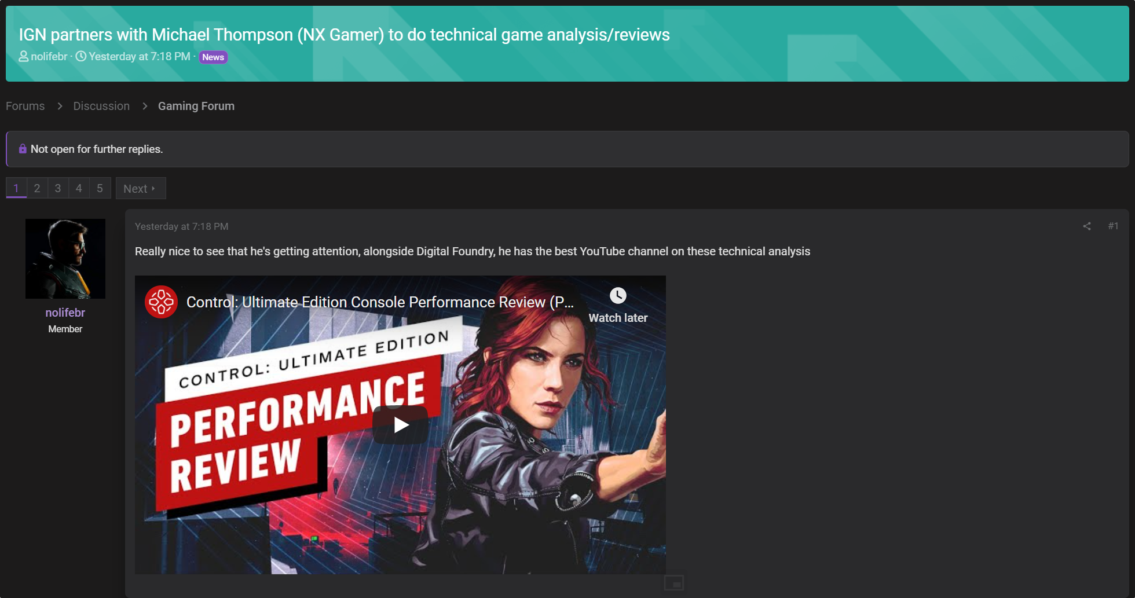
Task: Play the embedded Control performance review video
Action: pyautogui.click(x=400, y=425)
